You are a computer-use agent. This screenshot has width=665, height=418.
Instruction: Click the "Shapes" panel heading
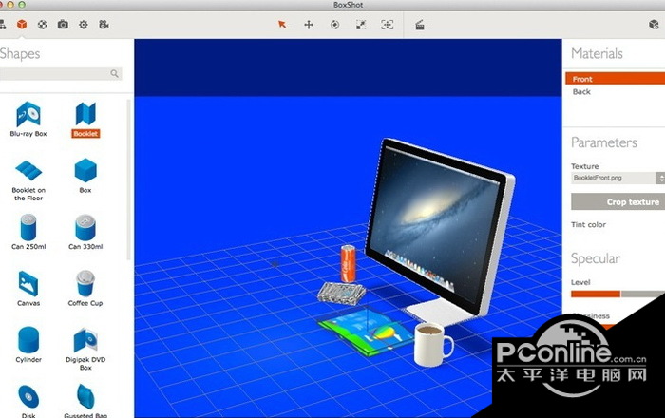pyautogui.click(x=20, y=54)
